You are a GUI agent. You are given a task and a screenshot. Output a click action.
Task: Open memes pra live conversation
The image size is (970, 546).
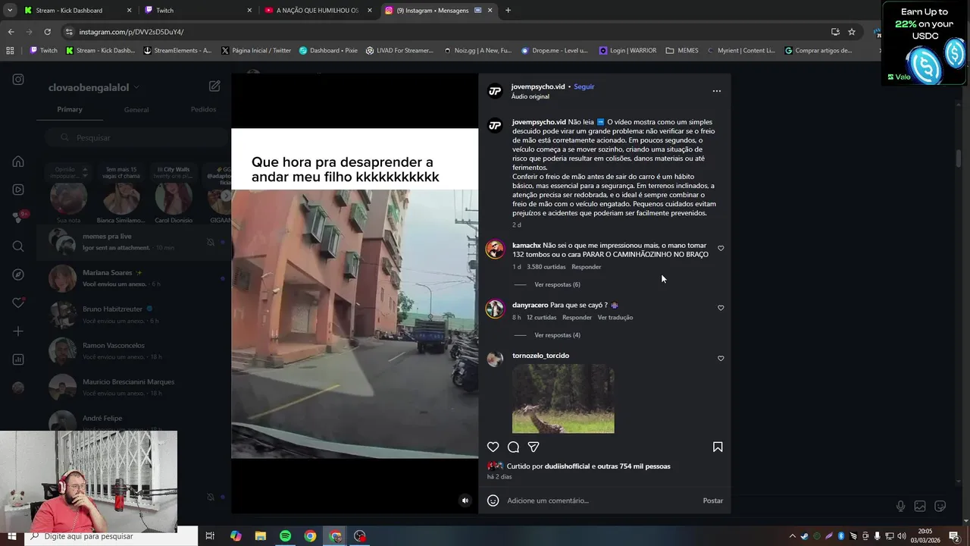point(133,242)
